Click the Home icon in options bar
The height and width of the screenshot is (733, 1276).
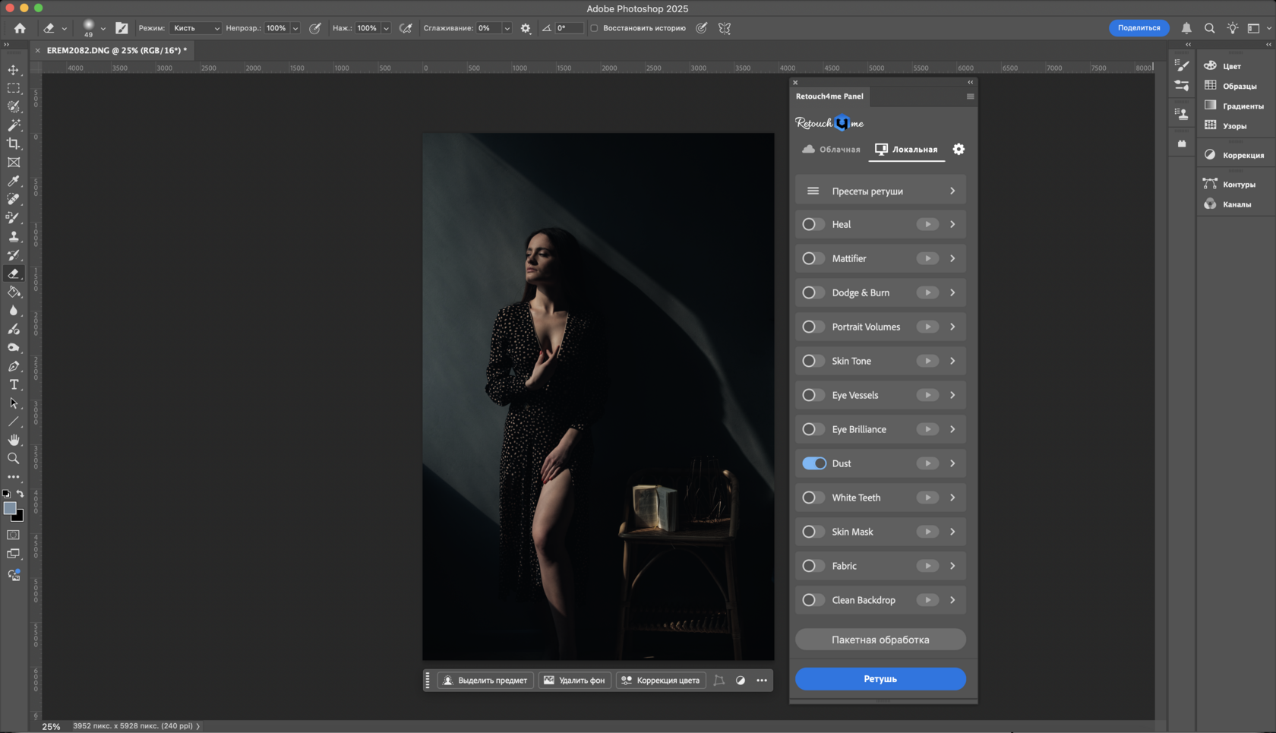[x=20, y=28]
